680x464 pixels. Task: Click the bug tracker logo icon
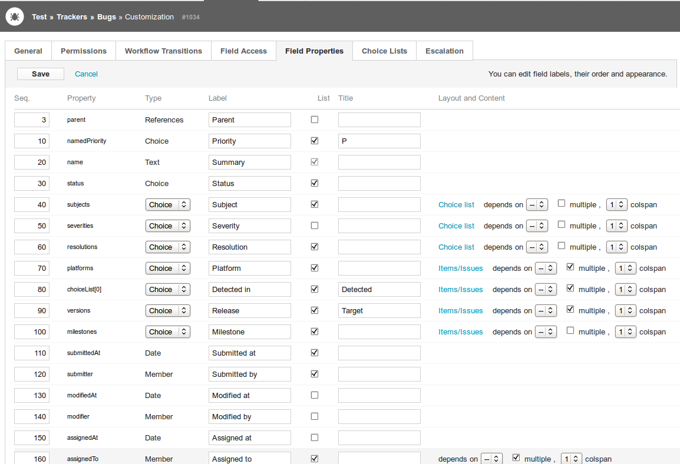(15, 17)
